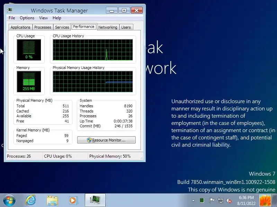Click Kernel Memory Paged value 59

(x=66, y=136)
